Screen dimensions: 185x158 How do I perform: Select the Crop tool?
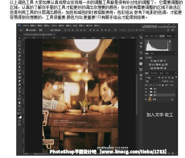pyautogui.click(x=20, y=53)
